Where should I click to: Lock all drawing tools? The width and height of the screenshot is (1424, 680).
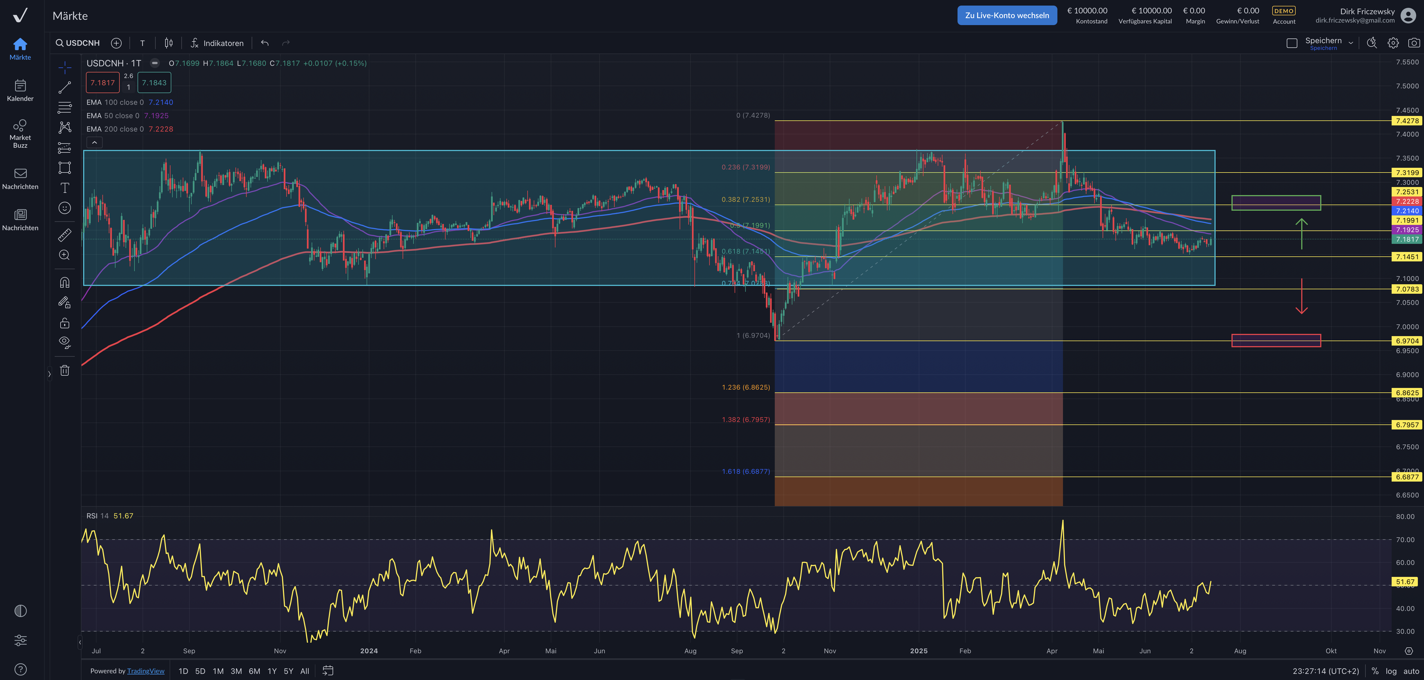65,323
